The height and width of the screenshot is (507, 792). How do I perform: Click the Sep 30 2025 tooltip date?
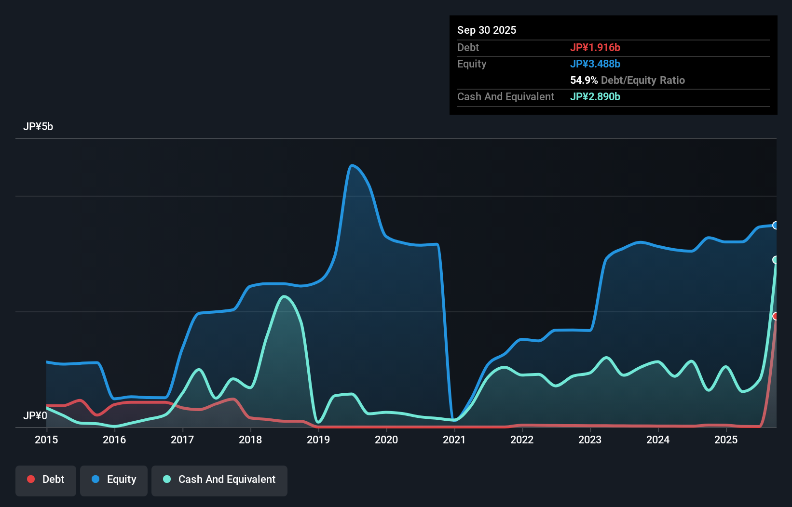[487, 30]
